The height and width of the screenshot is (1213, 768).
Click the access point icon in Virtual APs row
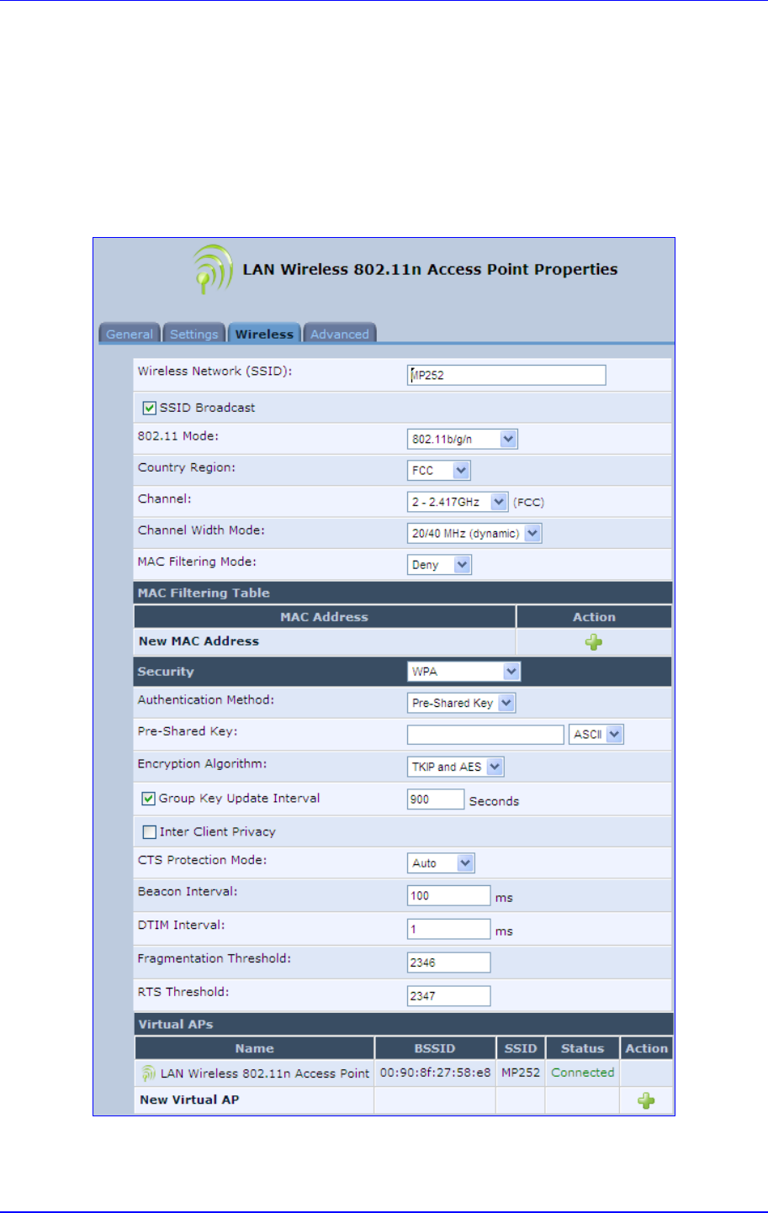pos(149,1073)
